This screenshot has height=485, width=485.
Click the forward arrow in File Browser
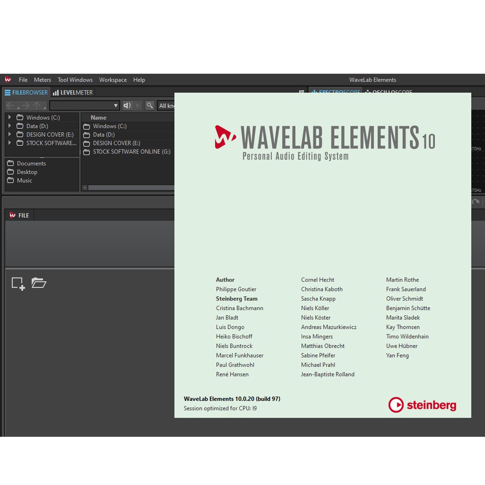pyautogui.click(x=26, y=106)
